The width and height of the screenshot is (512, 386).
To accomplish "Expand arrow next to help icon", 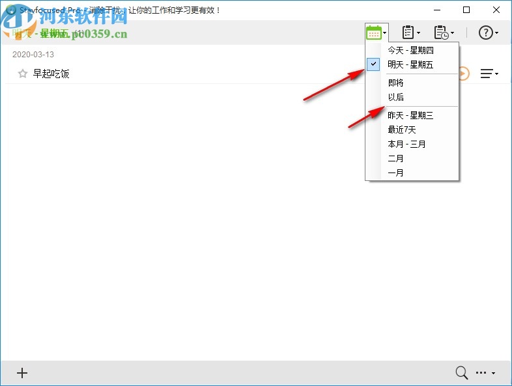I will pos(496,33).
